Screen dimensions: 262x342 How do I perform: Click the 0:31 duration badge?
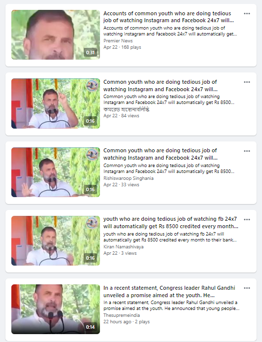90,52
